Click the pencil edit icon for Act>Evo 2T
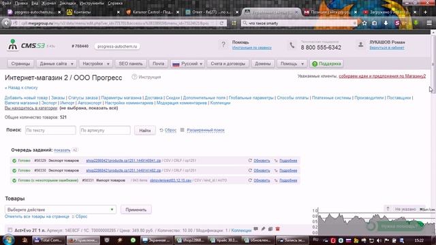Image resolution: width=436 pixels, height=245 pixels. click(x=263, y=229)
